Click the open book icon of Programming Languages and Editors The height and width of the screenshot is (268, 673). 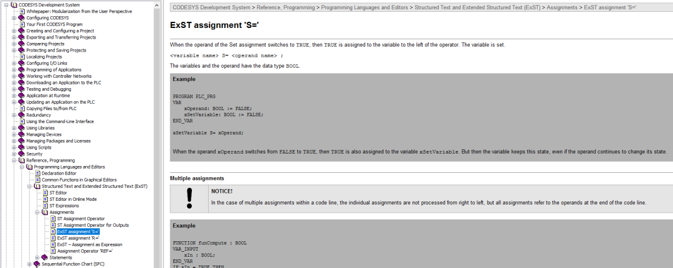(29, 167)
